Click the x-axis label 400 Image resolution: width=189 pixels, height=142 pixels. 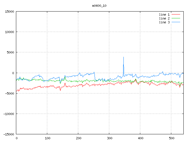(x=141, y=138)
